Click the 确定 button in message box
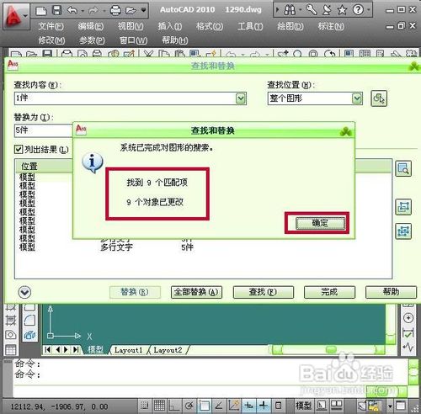Image resolution: width=421 pixels, height=414 pixels. 320,223
